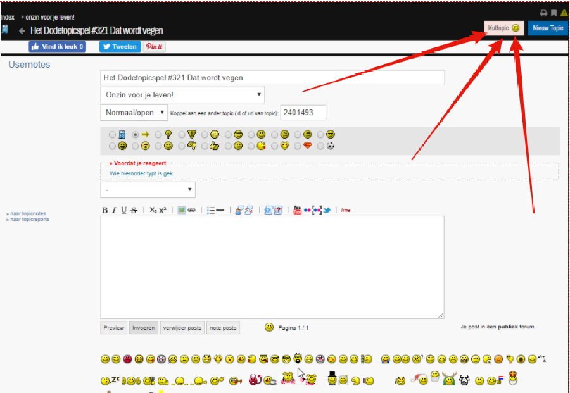This screenshot has height=393, width=570.
Task: Click the Pin it button
Action: [154, 46]
